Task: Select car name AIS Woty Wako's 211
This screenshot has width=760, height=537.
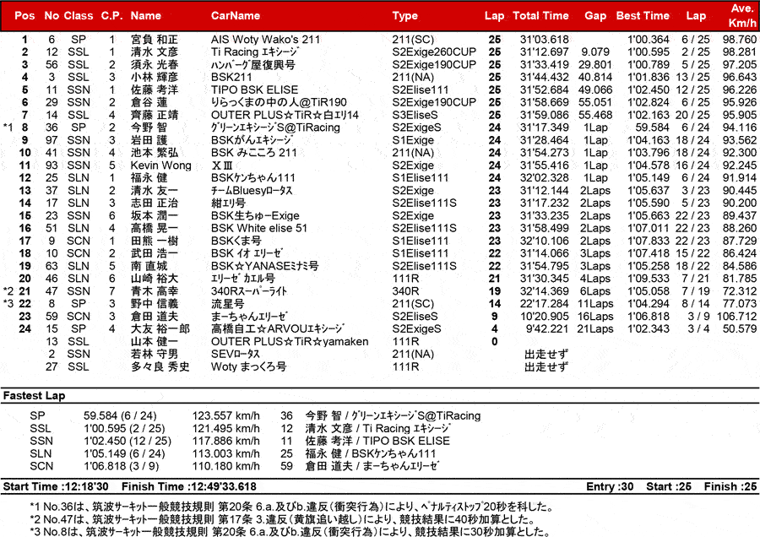Action: (265, 39)
